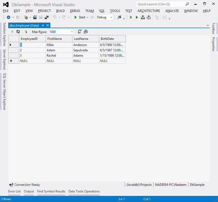The height and width of the screenshot is (202, 218).
Task: Click the Stop query execution icon
Action: point(12,32)
